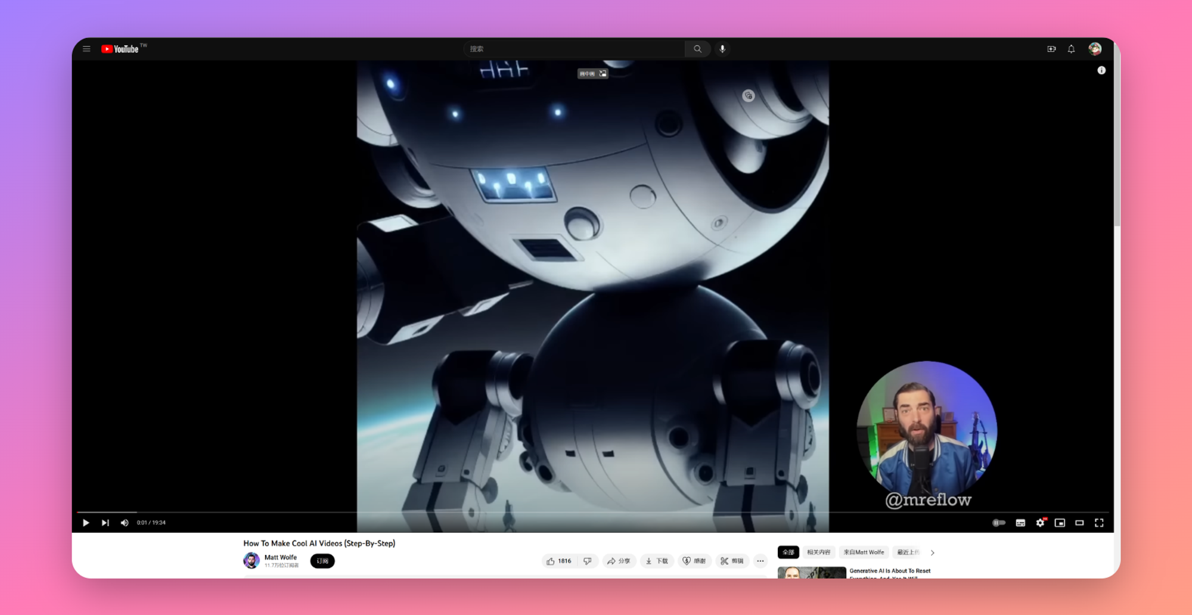1192x615 pixels.
Task: Play the video
Action: click(86, 523)
